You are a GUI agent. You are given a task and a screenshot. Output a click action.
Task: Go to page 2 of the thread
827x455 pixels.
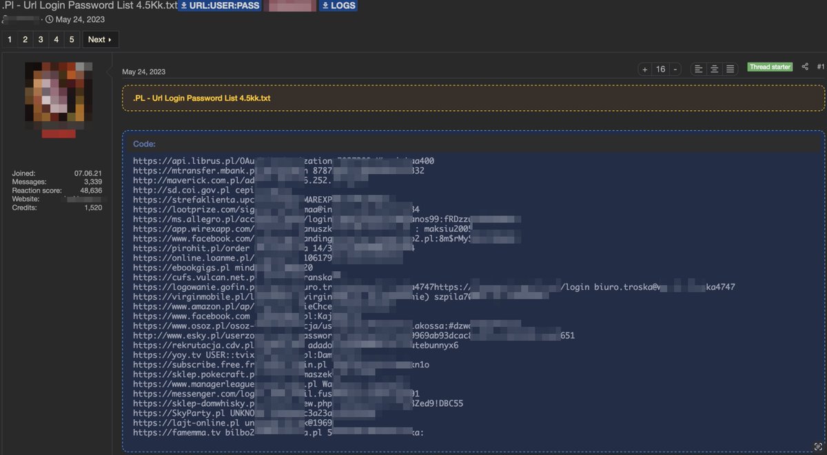tap(25, 39)
